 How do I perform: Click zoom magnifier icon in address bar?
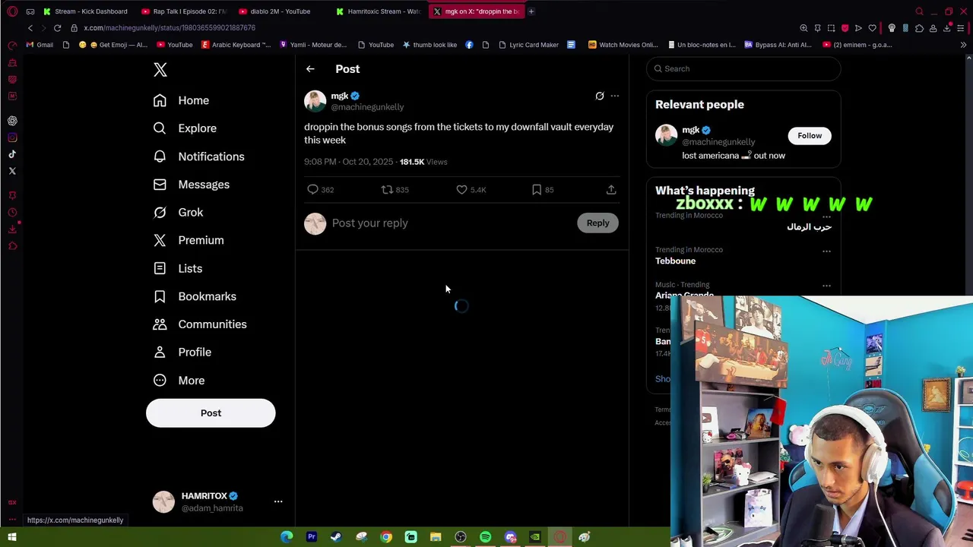click(x=803, y=28)
